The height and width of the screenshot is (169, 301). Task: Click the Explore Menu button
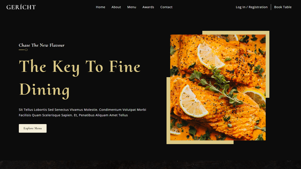tap(33, 129)
